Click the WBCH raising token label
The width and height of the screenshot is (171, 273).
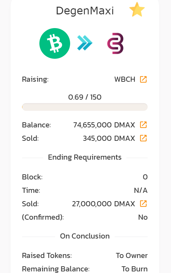point(125,80)
